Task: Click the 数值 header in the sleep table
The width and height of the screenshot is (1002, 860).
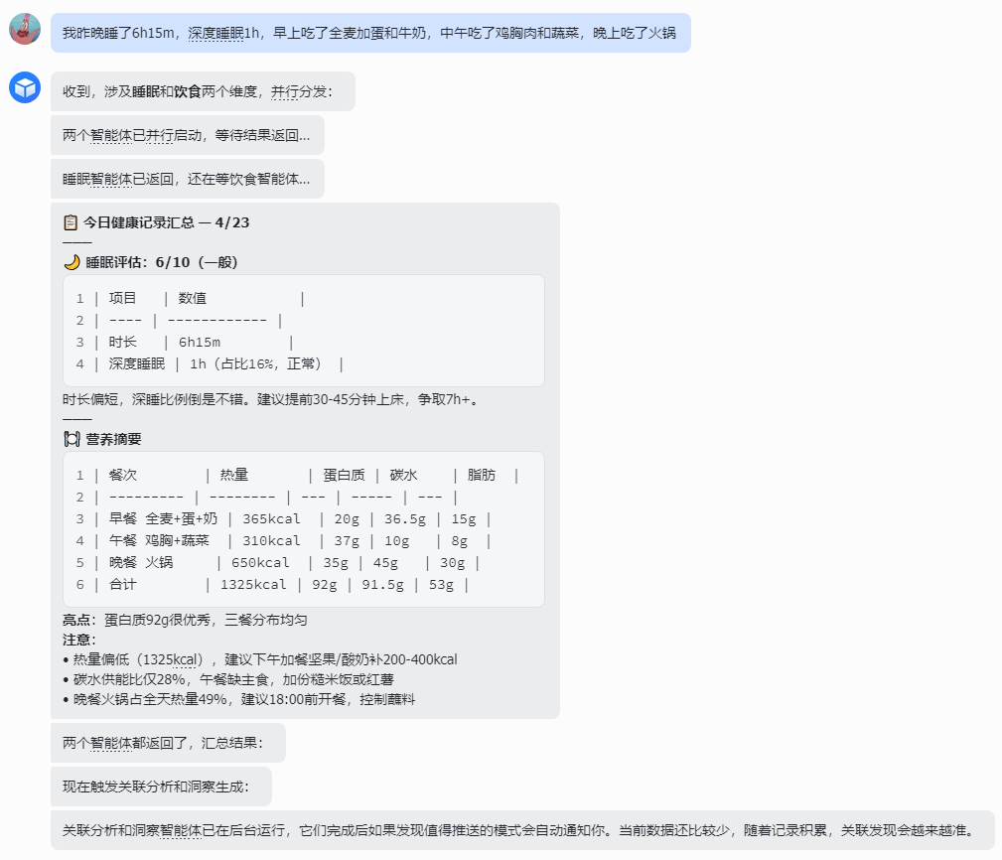Action: [x=193, y=298]
